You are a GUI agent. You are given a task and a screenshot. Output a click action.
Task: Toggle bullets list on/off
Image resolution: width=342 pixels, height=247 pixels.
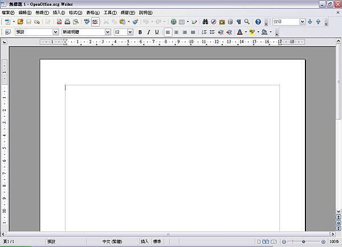pyautogui.click(x=213, y=32)
